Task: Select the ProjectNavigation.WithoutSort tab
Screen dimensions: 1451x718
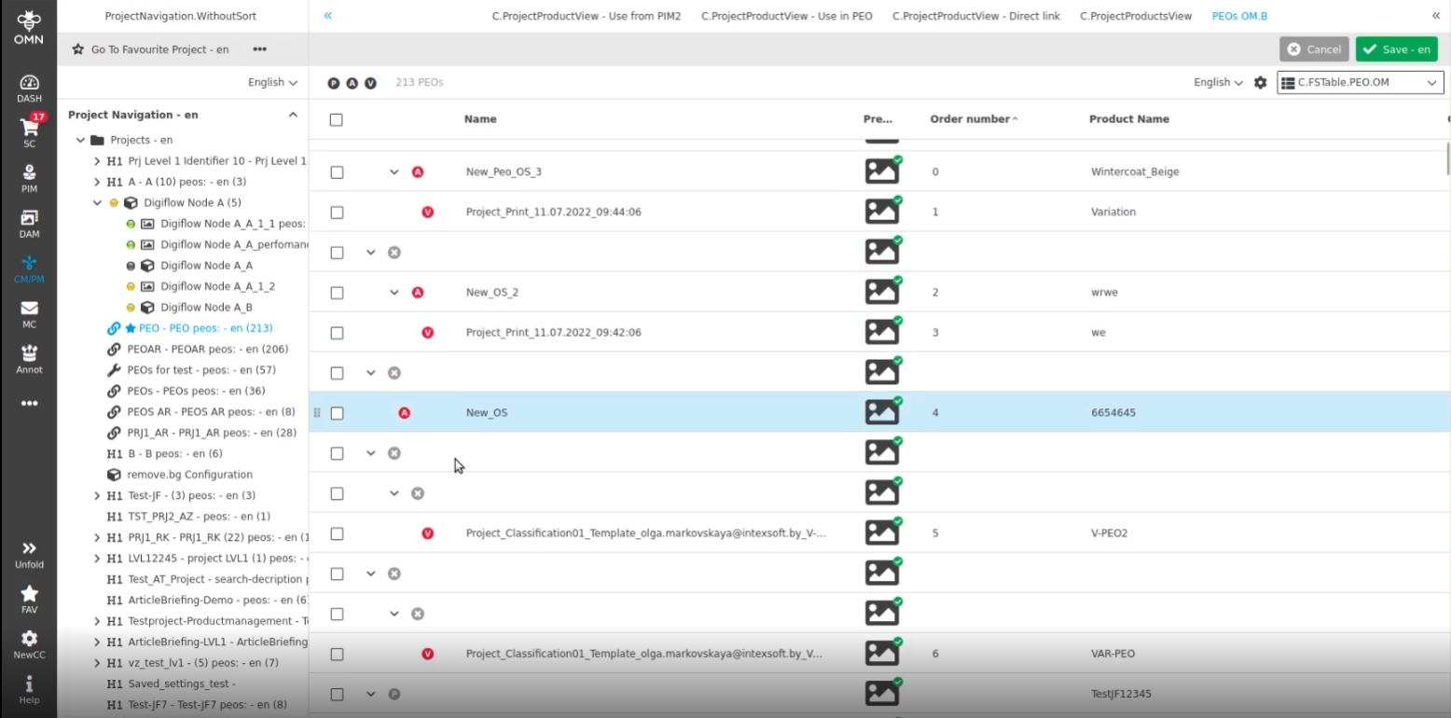Action: point(181,16)
